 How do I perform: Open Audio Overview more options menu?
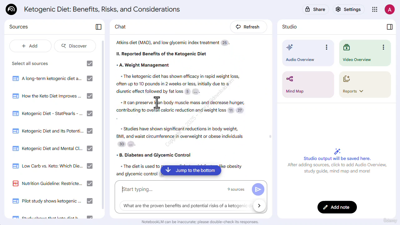(x=327, y=47)
